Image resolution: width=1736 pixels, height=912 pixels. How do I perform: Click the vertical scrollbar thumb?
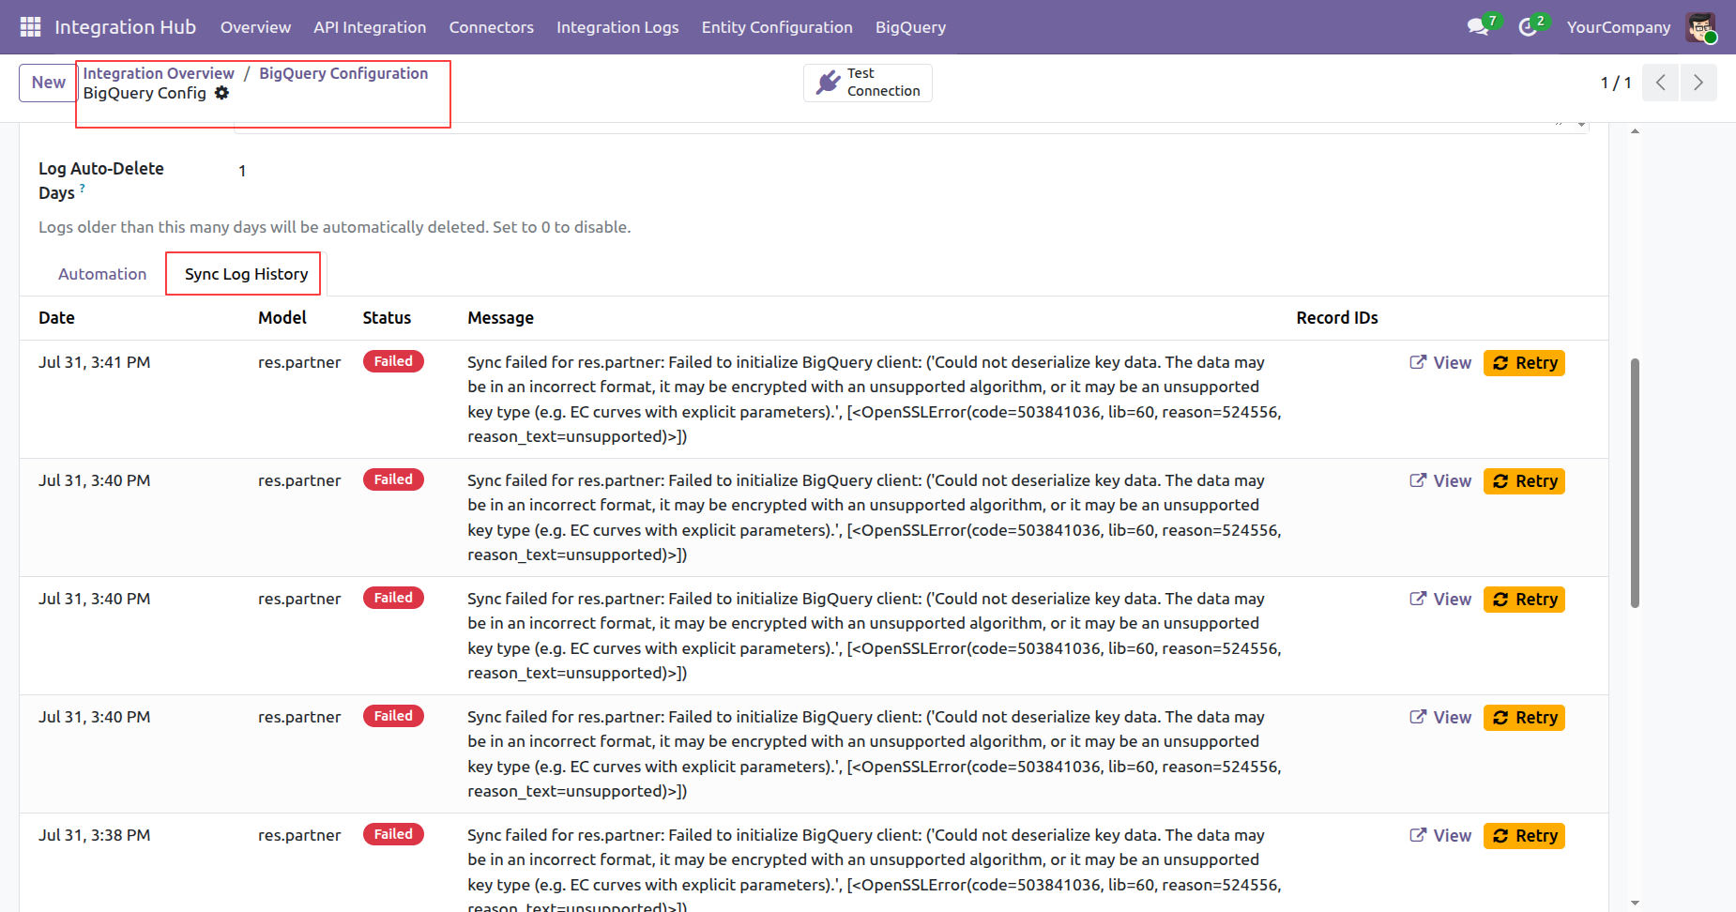pos(1635,482)
